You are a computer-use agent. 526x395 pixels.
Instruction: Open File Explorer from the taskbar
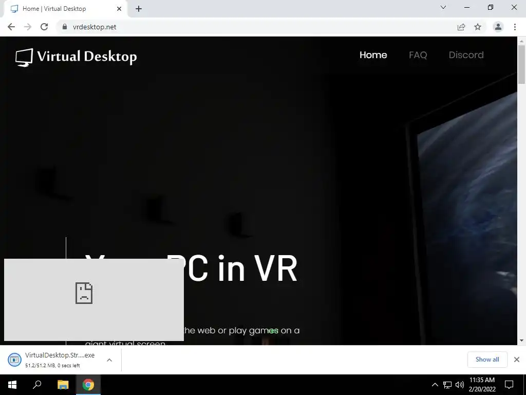pos(63,385)
